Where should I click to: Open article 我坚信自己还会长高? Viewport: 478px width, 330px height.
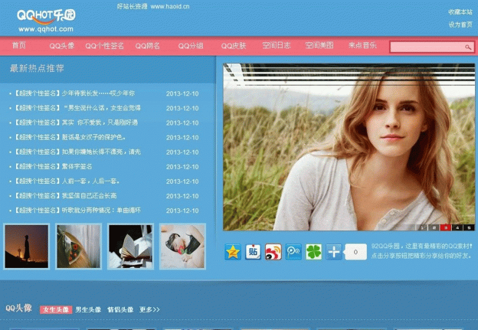tap(89, 196)
